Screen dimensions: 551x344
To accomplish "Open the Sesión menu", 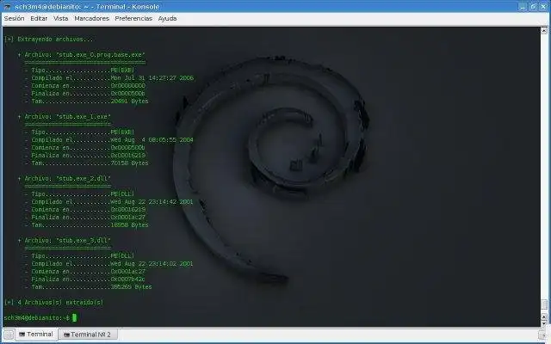I will 14,19.
